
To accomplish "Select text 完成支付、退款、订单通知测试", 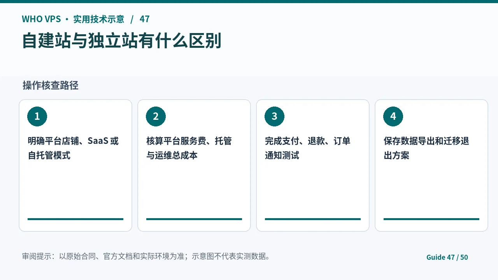I will click(308, 148).
